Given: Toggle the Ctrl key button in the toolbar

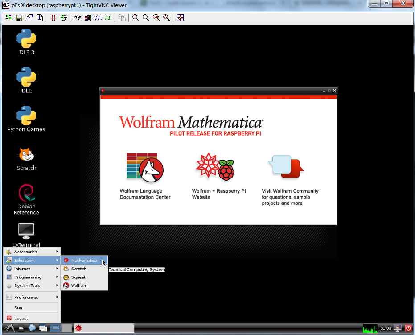Looking at the screenshot, I should (98, 18).
